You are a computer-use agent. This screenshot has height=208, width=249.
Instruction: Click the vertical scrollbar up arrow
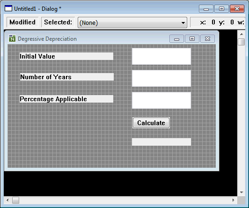coord(242,34)
